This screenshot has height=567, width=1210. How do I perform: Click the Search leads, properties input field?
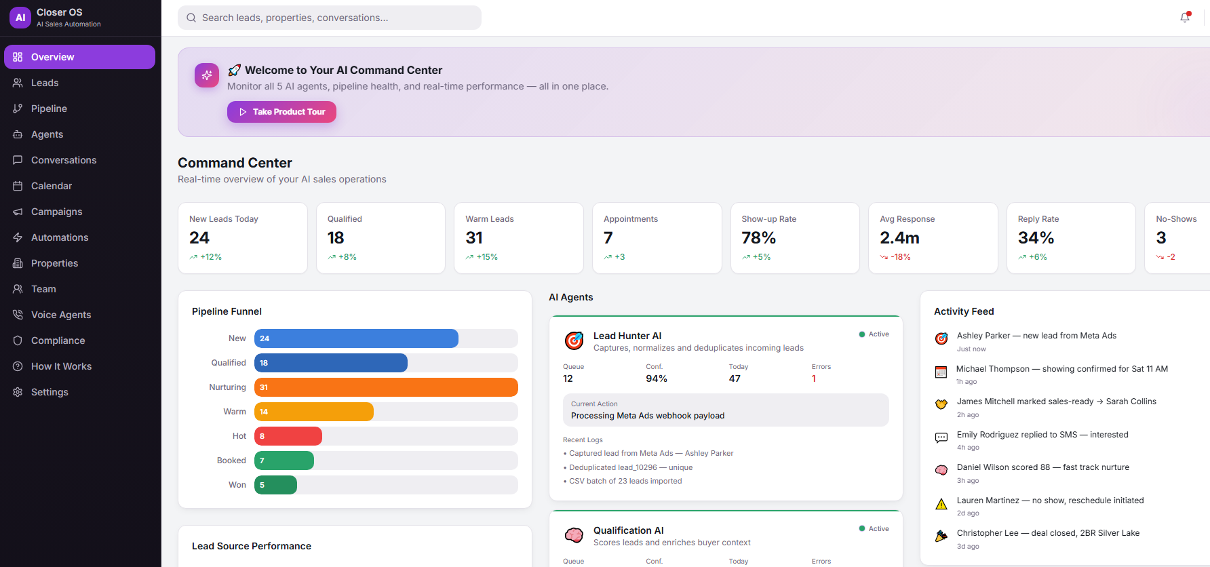click(330, 18)
